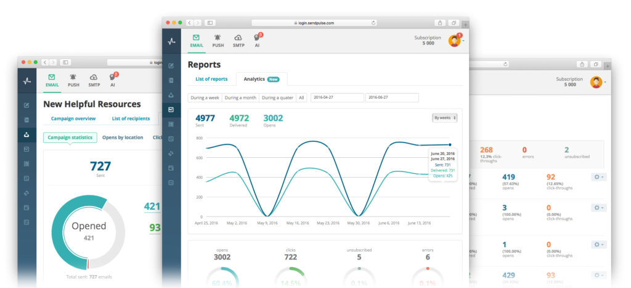Click wallet icon in center window sidebar

171,168
